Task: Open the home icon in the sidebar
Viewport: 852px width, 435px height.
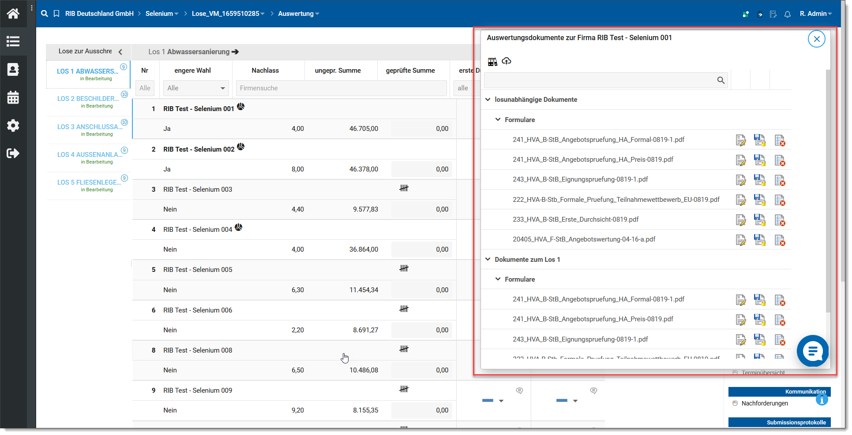Action: pyautogui.click(x=13, y=14)
